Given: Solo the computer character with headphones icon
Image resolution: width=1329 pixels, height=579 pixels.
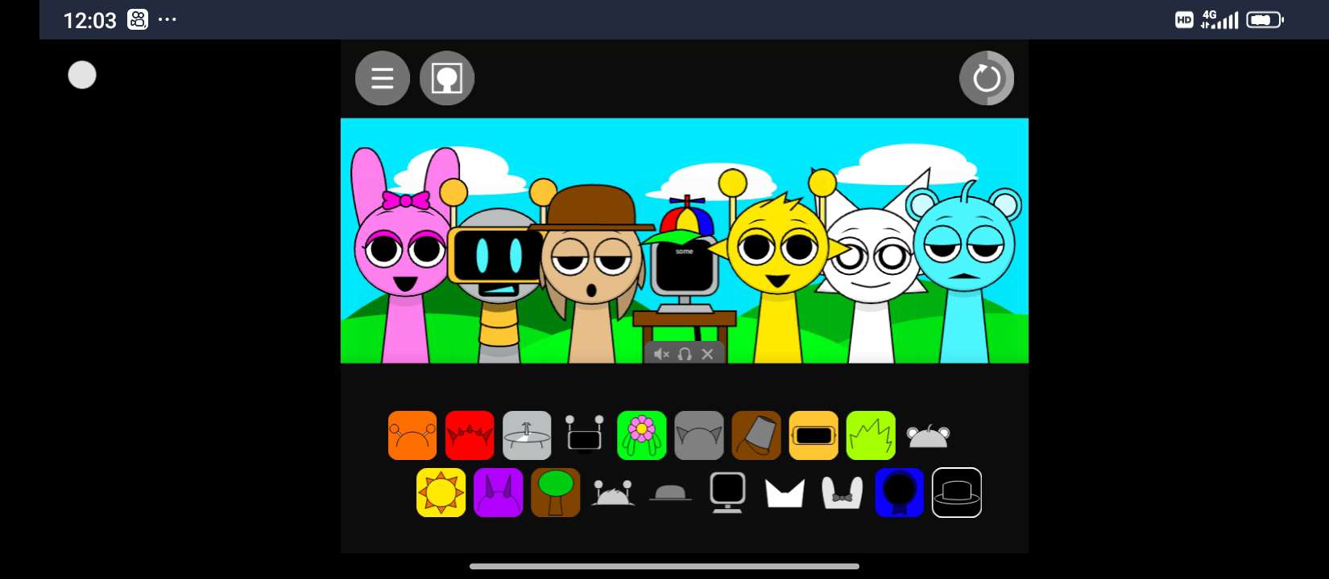Looking at the screenshot, I should 685,354.
